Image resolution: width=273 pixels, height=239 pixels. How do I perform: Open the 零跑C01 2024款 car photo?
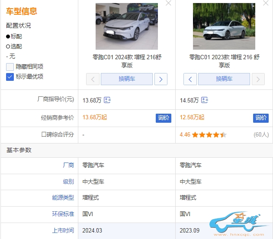tap(126, 26)
